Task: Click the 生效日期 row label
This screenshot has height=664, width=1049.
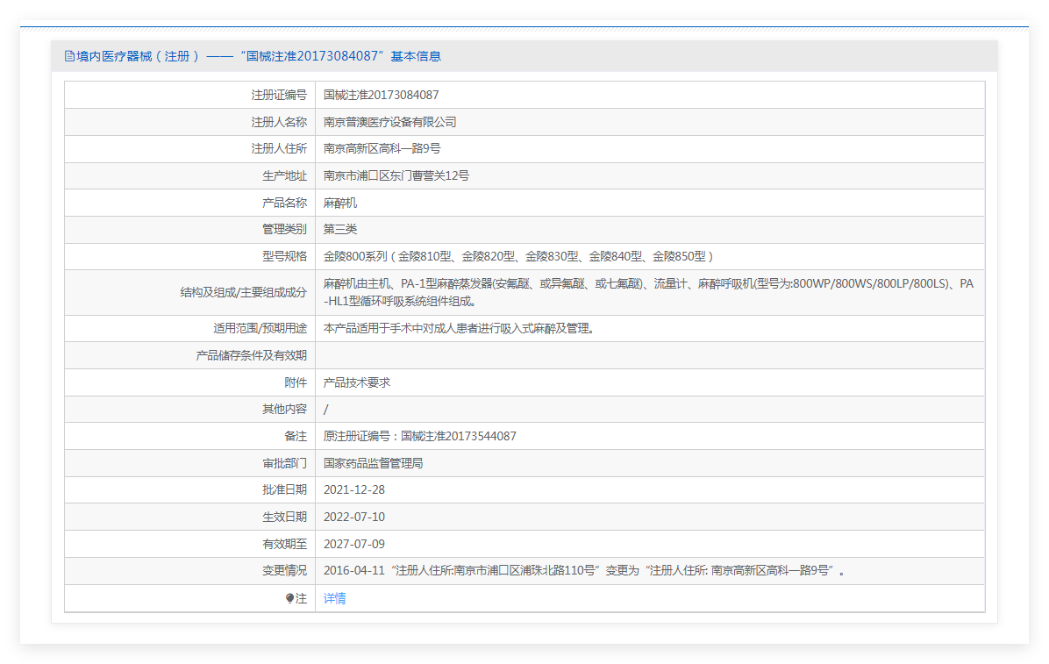Action: coord(284,517)
